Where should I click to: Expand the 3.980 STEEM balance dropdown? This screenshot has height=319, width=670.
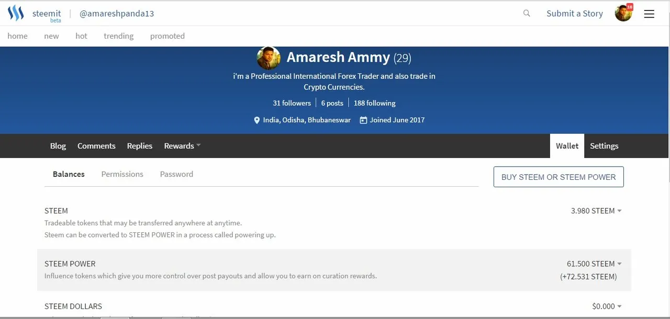coord(596,211)
